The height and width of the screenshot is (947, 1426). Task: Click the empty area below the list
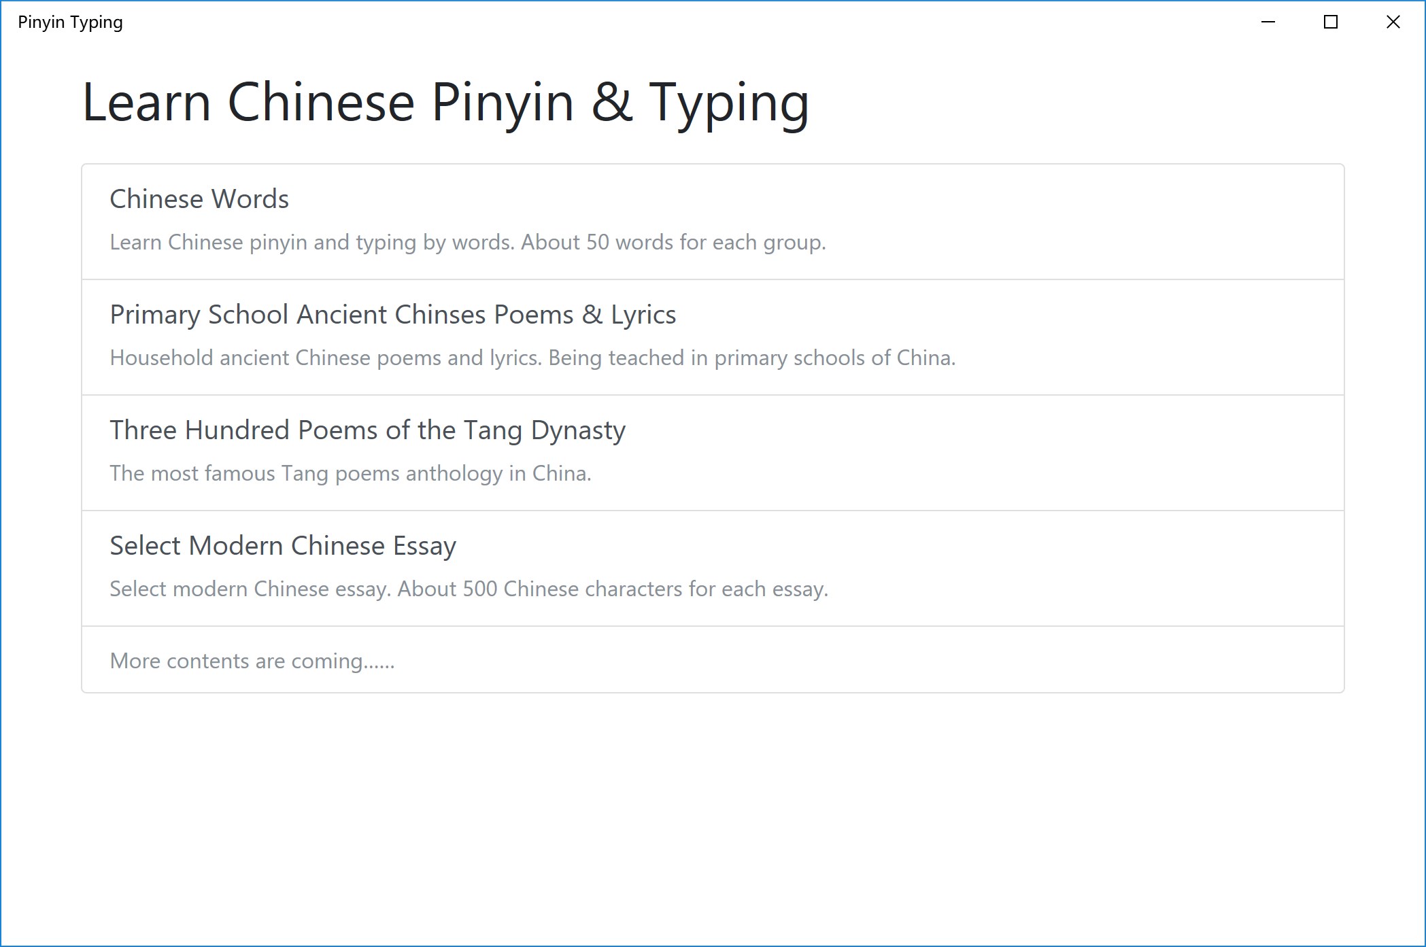coord(713,816)
